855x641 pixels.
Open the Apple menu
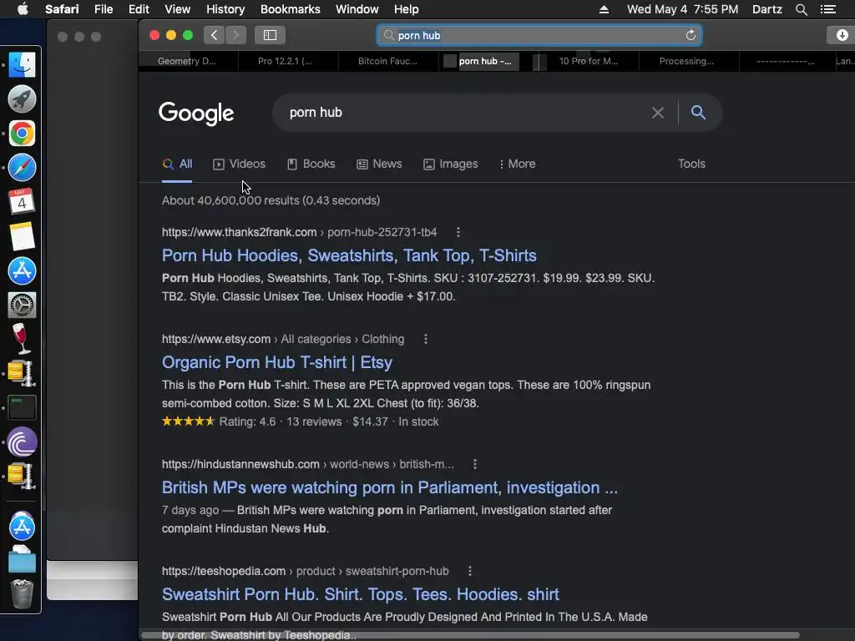23,9
